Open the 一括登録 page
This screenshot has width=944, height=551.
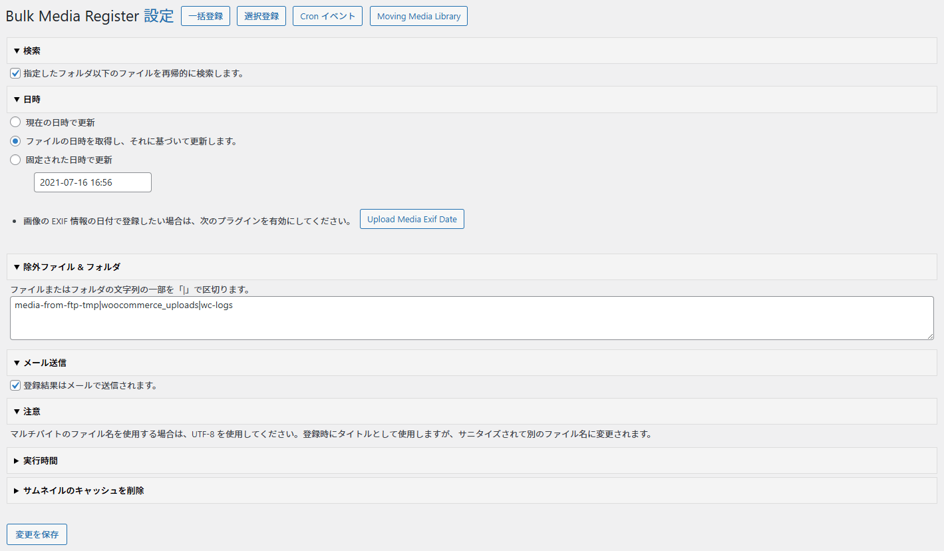coord(206,16)
